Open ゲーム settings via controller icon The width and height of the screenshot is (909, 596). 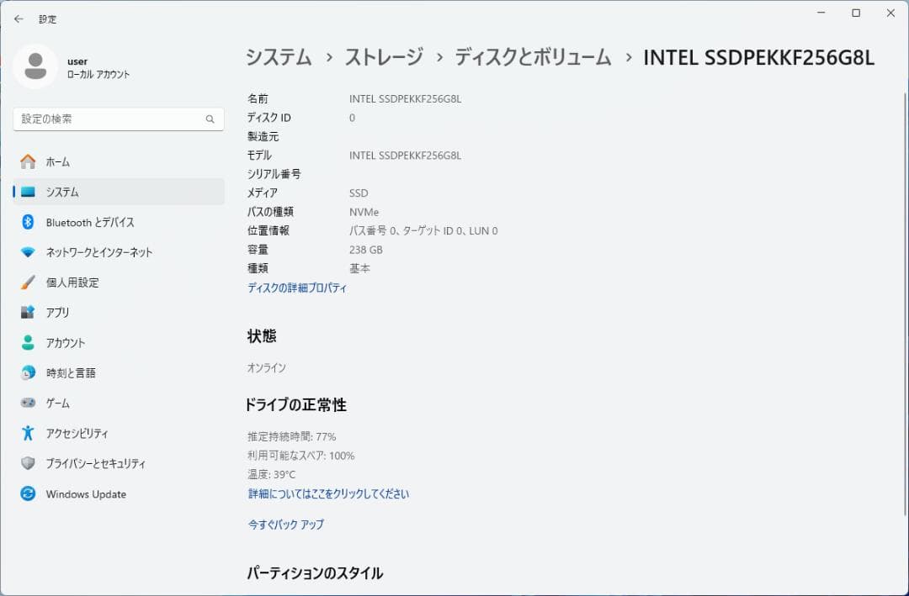(26, 403)
